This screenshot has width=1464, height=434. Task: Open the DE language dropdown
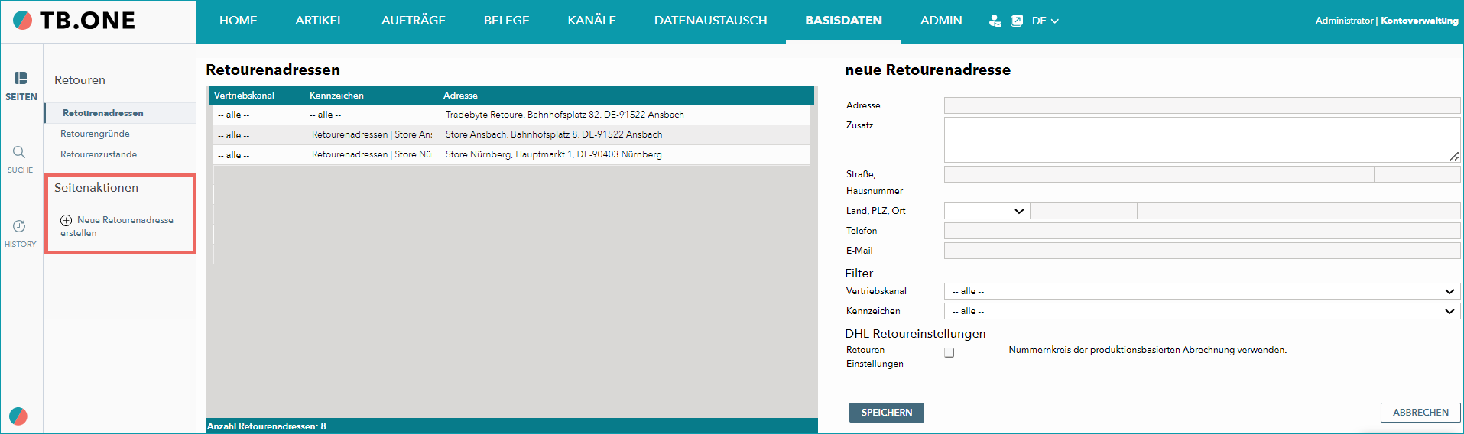1045,21
